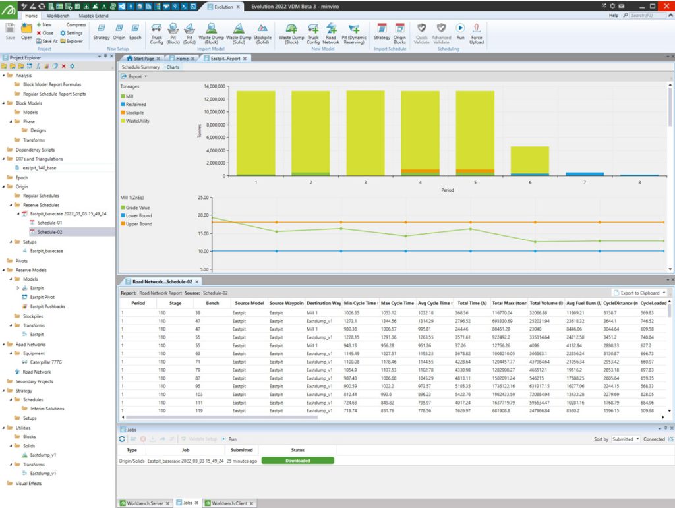This screenshot has width=675, height=508.
Task: Click the WasteUtility legend color swatch
Action: click(x=123, y=121)
